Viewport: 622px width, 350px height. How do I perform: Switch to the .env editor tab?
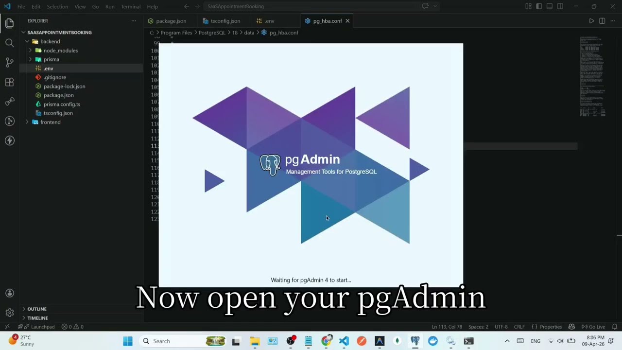point(269,21)
